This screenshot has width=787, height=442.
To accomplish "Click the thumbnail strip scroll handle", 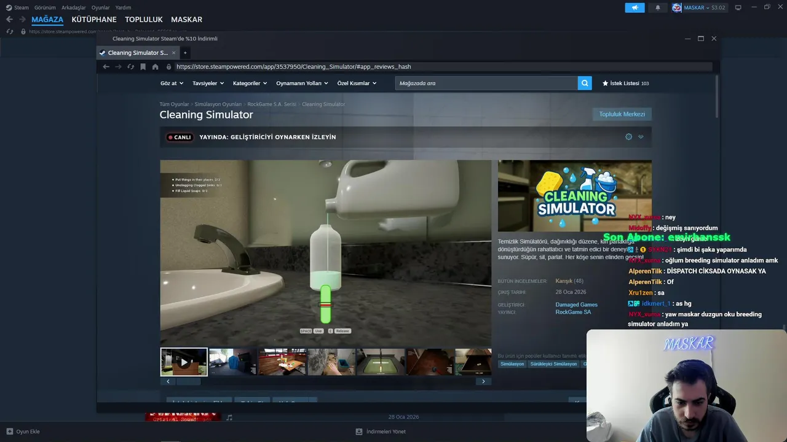I will (189, 381).
